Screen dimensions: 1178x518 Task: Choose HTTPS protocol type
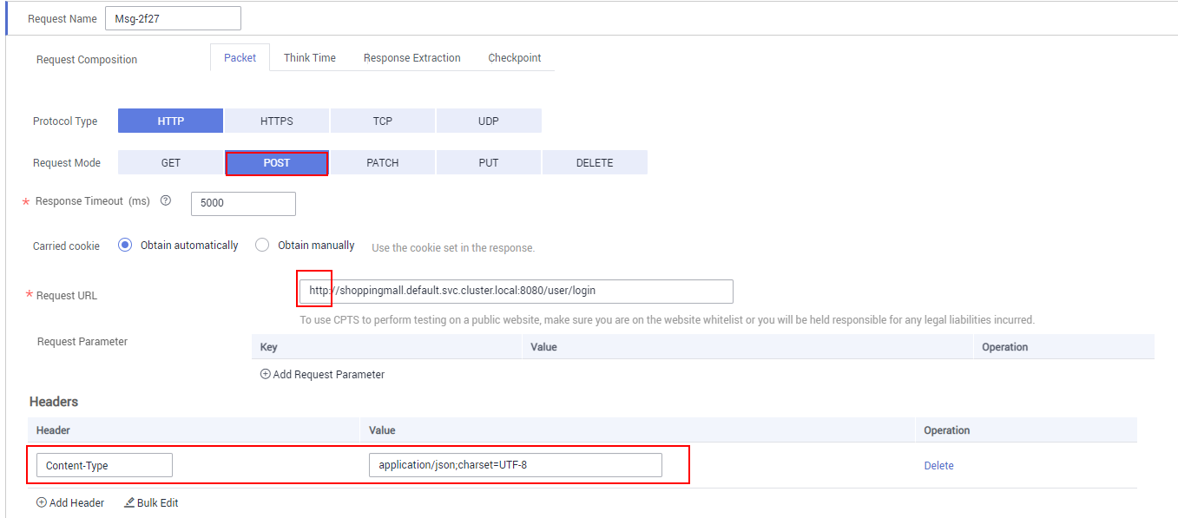277,121
